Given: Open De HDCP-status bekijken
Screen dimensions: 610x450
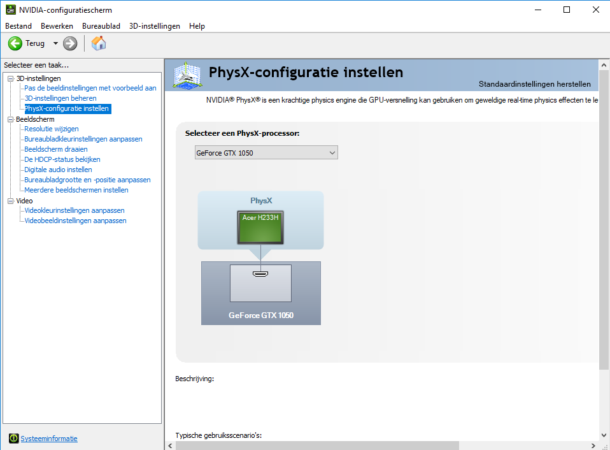Looking at the screenshot, I should 62,159.
